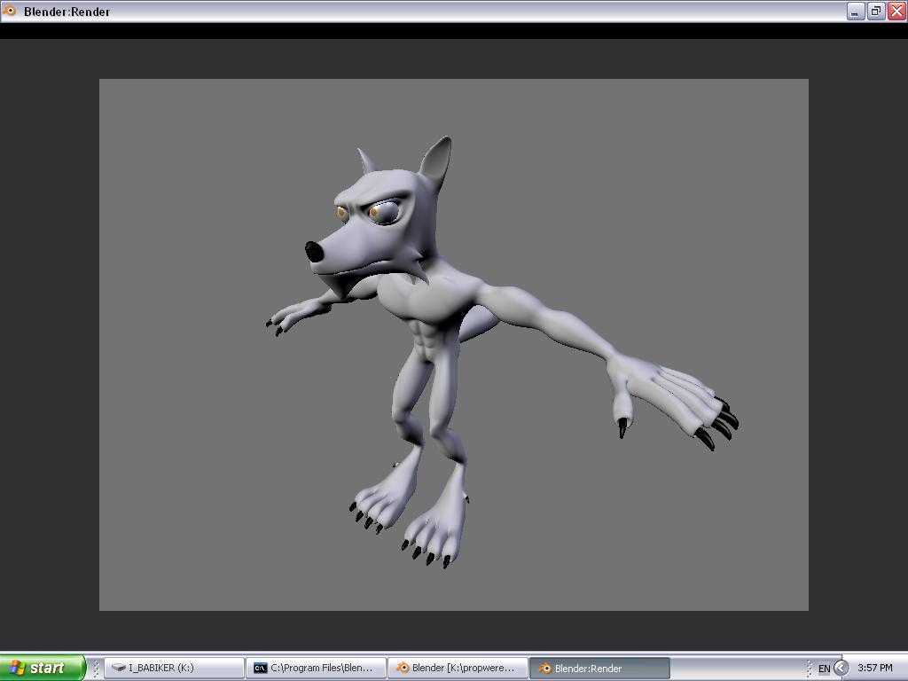This screenshot has width=908, height=681.
Task: Click the console icon on C:\Program Files taskbar button
Action: pos(261,669)
